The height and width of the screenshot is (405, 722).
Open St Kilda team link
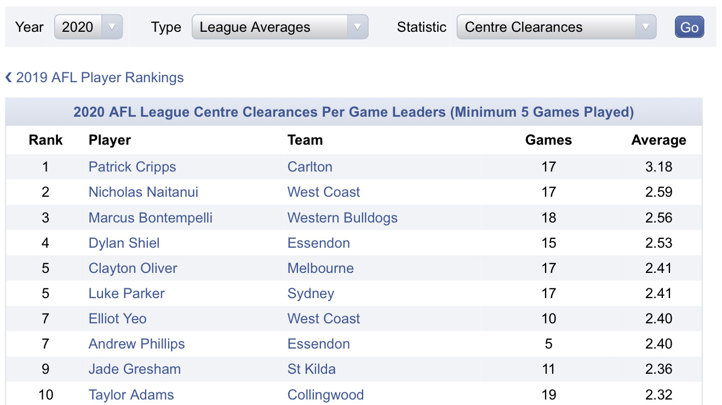pyautogui.click(x=312, y=369)
